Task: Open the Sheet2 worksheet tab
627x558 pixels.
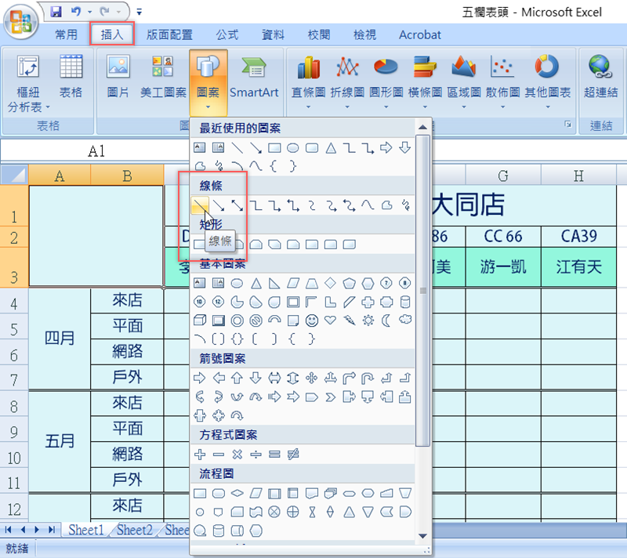Action: [135, 531]
